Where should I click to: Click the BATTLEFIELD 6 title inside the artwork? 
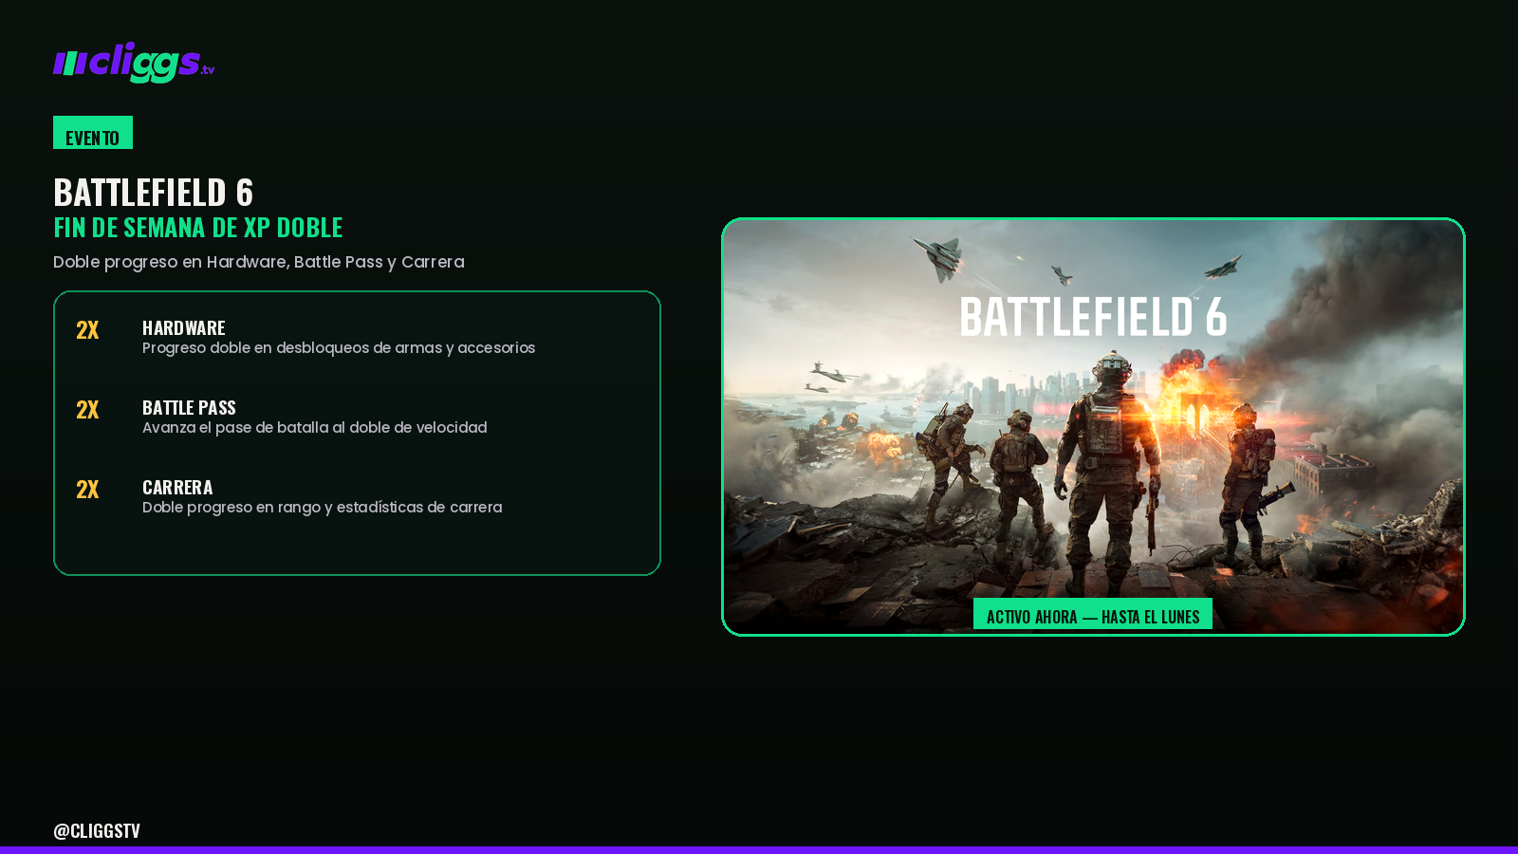coord(1093,317)
